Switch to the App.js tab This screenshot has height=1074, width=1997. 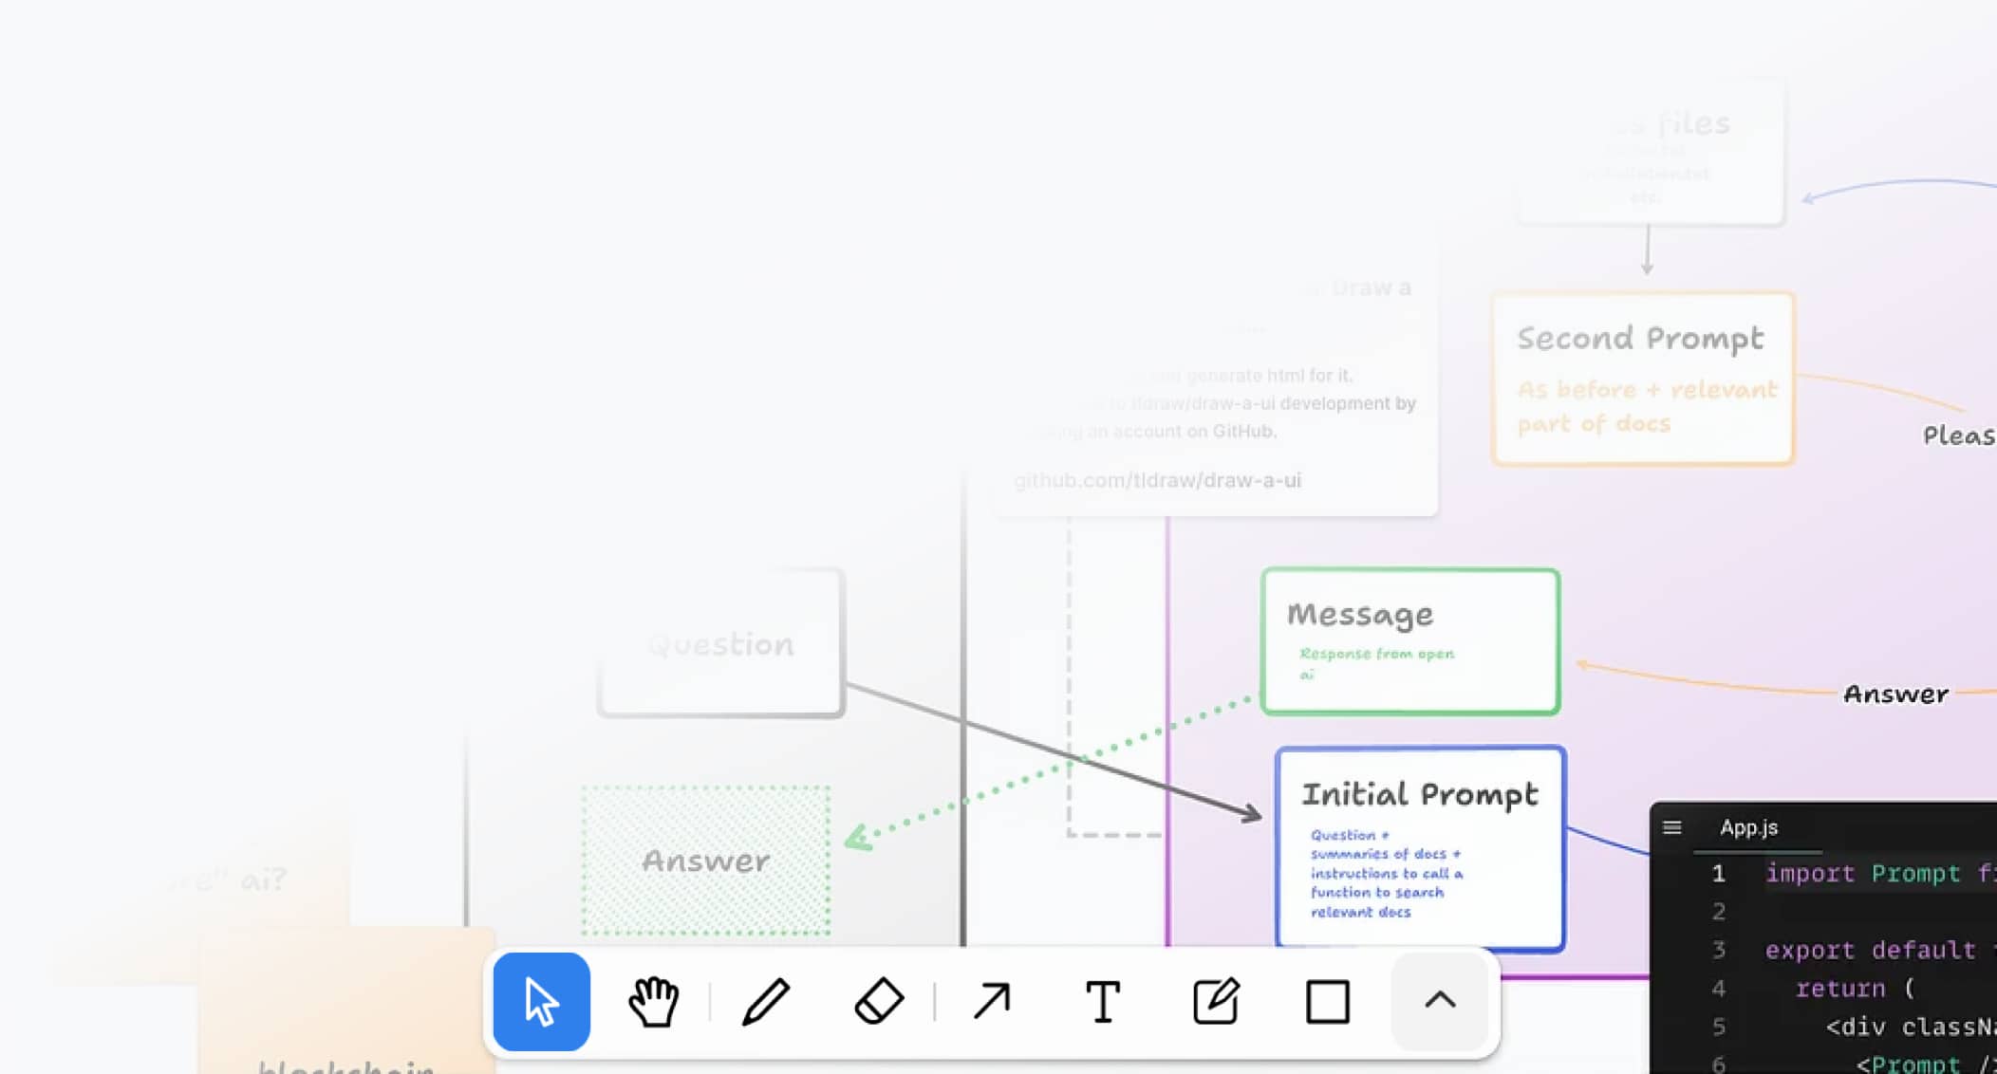(1748, 827)
